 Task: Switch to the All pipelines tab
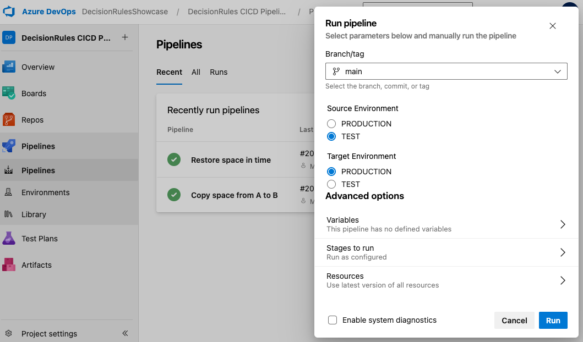196,72
